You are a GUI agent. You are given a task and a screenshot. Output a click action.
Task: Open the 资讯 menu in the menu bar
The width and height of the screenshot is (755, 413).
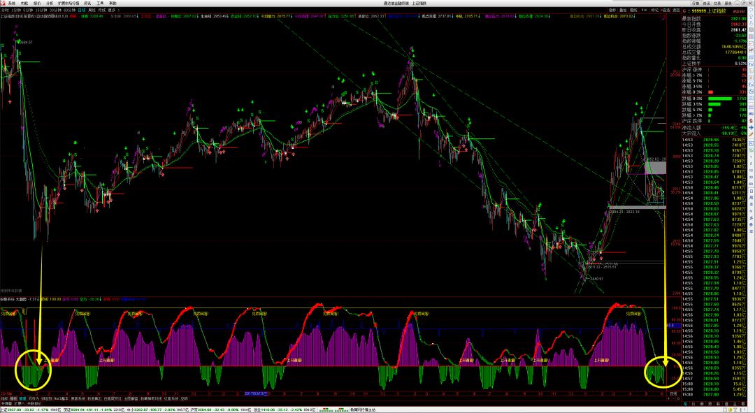87,3
